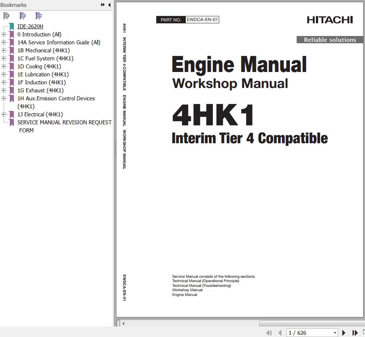Click the bookmark icon beside 14A Service Information Guide
Screen dimensions: 365x337
point(12,43)
